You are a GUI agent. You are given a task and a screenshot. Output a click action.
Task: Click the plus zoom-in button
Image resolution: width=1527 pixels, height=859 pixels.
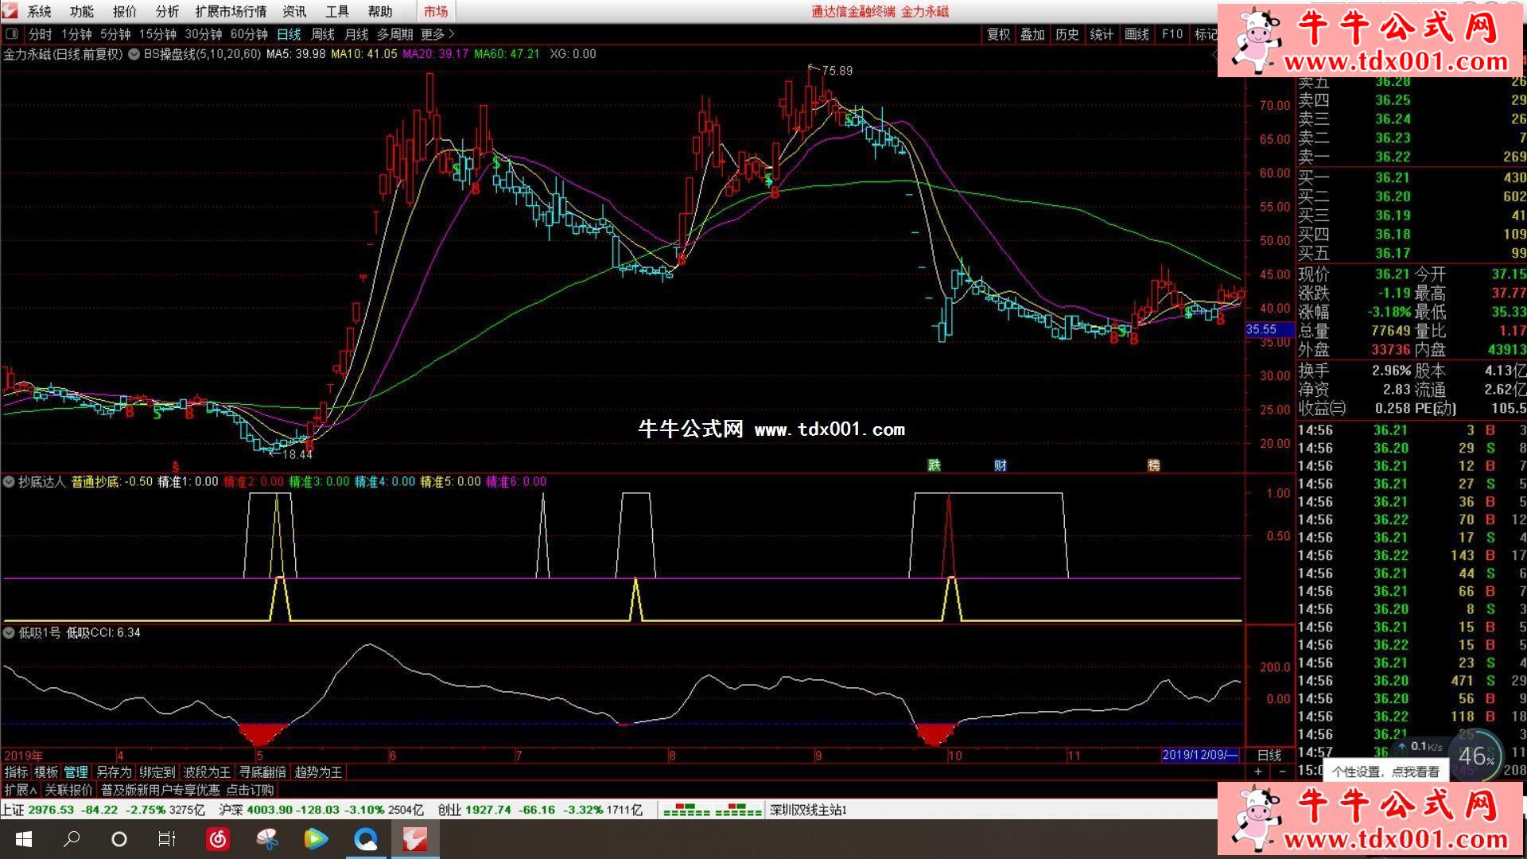coord(1257,772)
